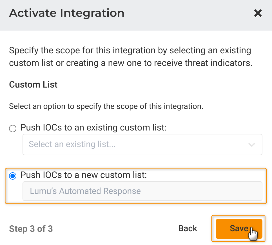Image resolution: width=272 pixels, height=245 pixels.
Task: Click the 'Activate Integration' dialog title
Action: (x=67, y=13)
